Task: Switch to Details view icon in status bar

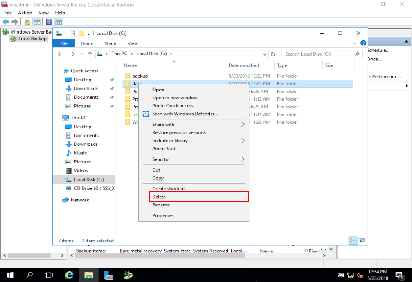Action: 353,240
